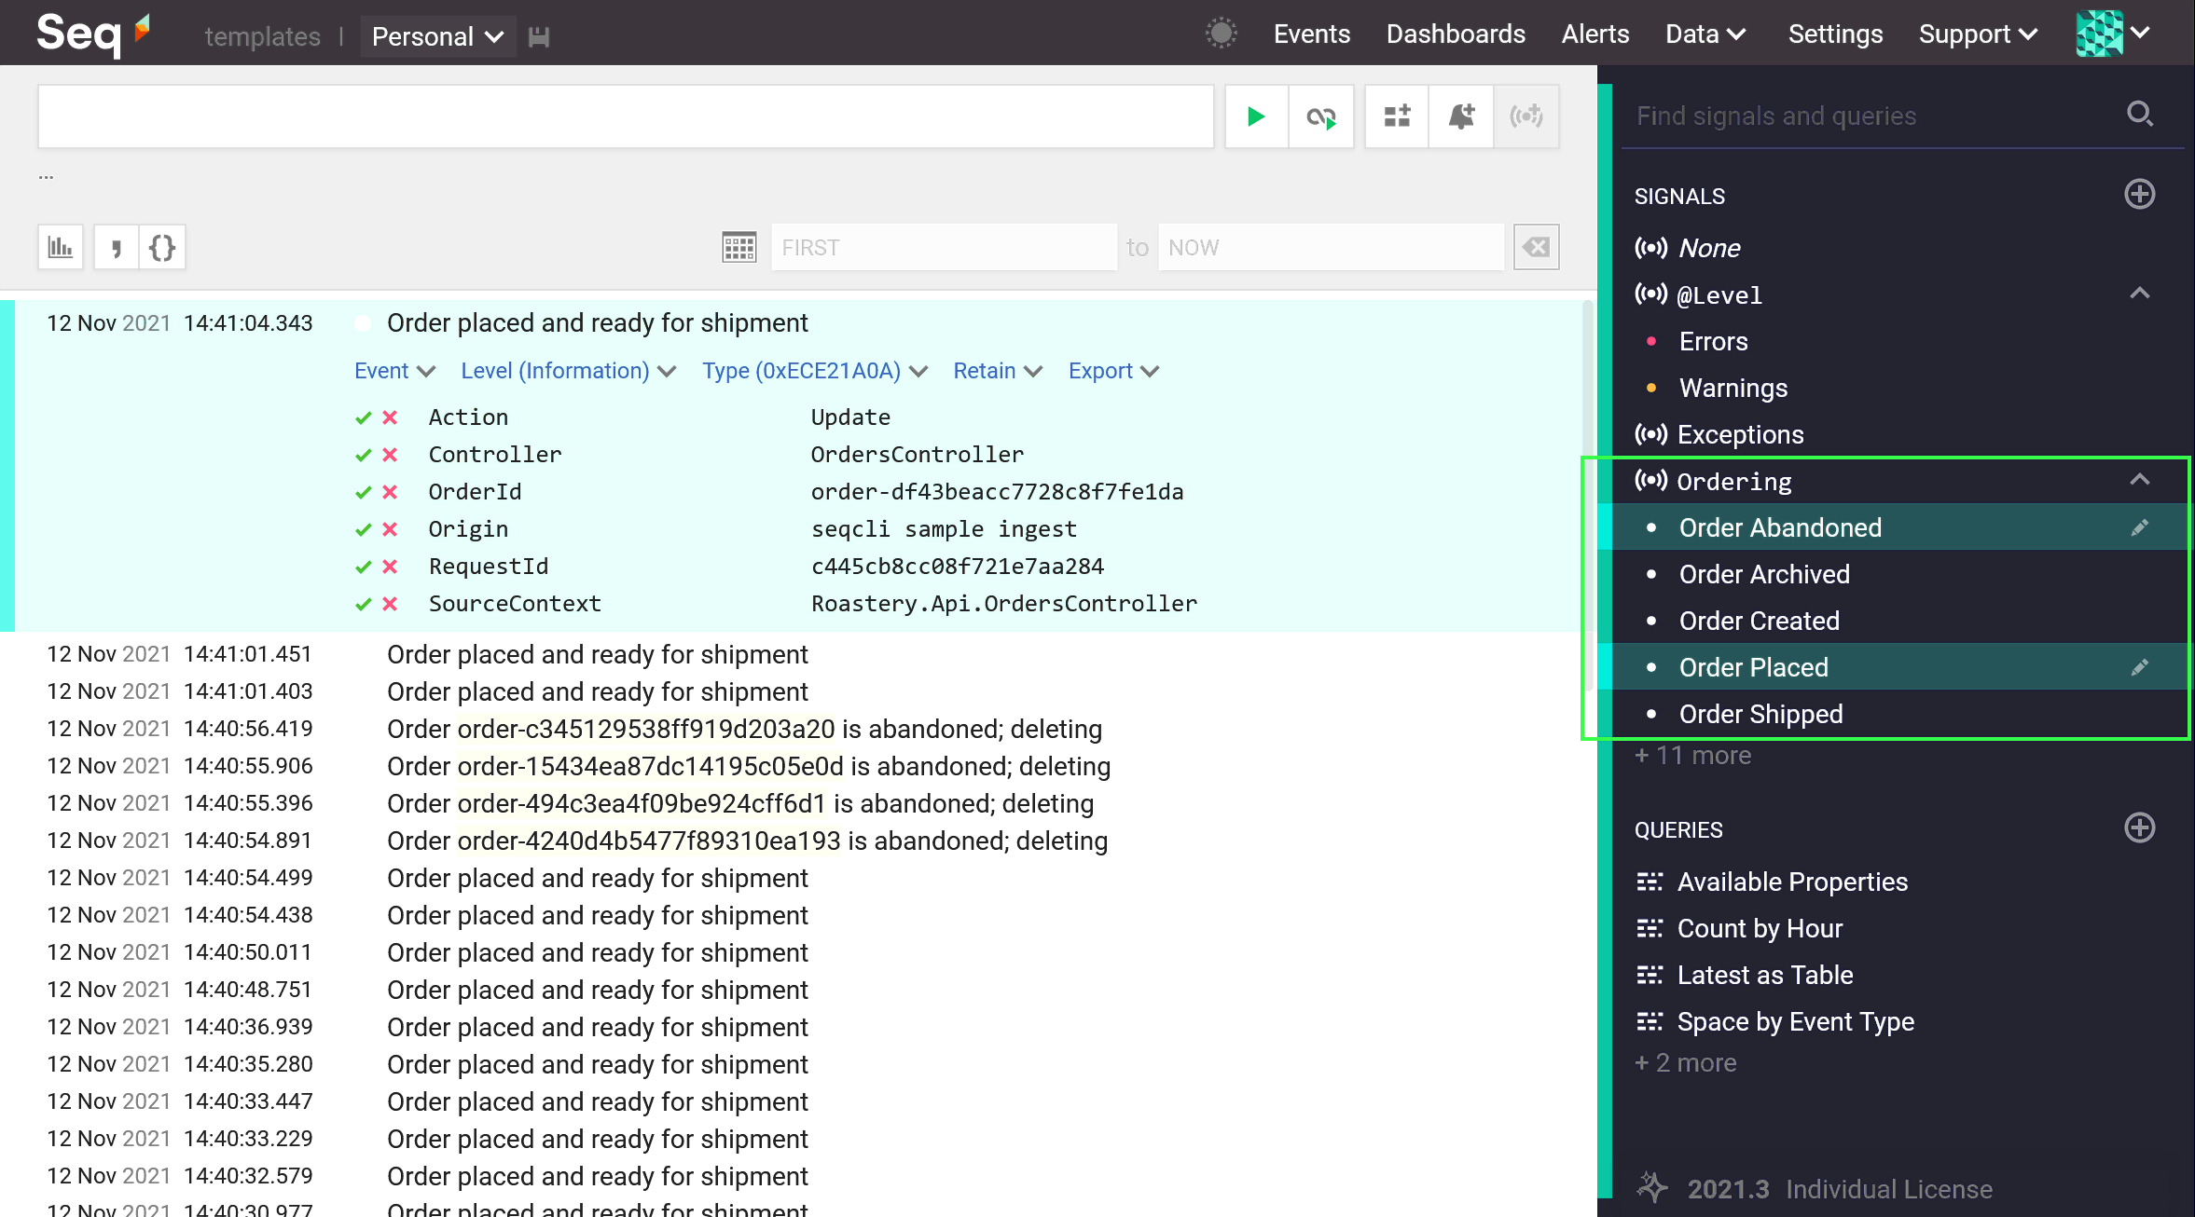This screenshot has width=2195, height=1217.
Task: Click the green check next to Action
Action: tap(363, 417)
